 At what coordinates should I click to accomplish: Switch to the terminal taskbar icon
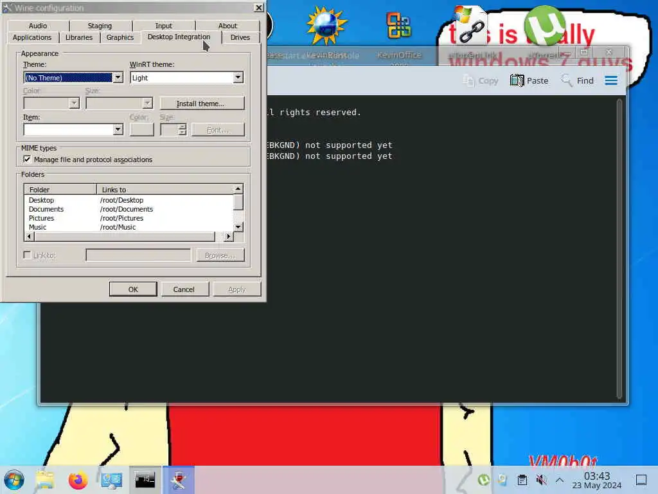[x=145, y=480]
